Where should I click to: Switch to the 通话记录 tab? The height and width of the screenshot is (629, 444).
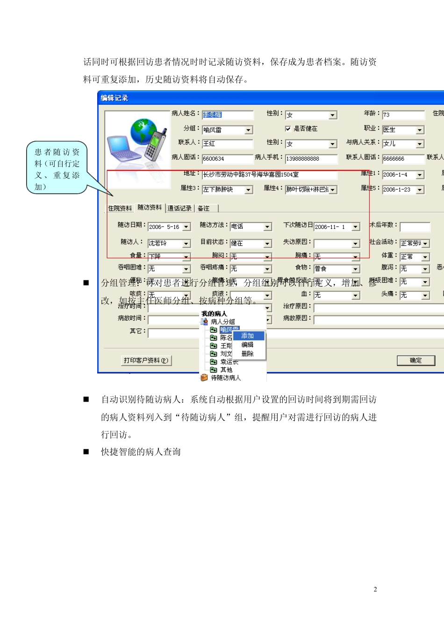(179, 208)
